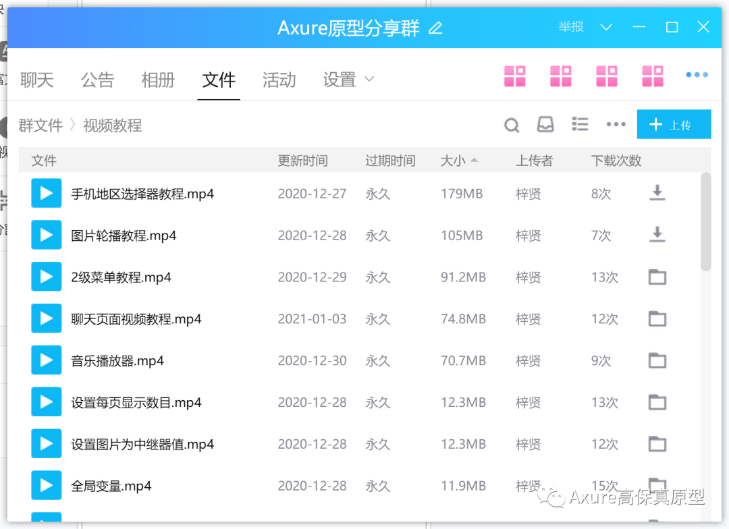Image resolution: width=729 pixels, height=529 pixels.
Task: Open the inbox tray icon
Action: pyautogui.click(x=545, y=125)
